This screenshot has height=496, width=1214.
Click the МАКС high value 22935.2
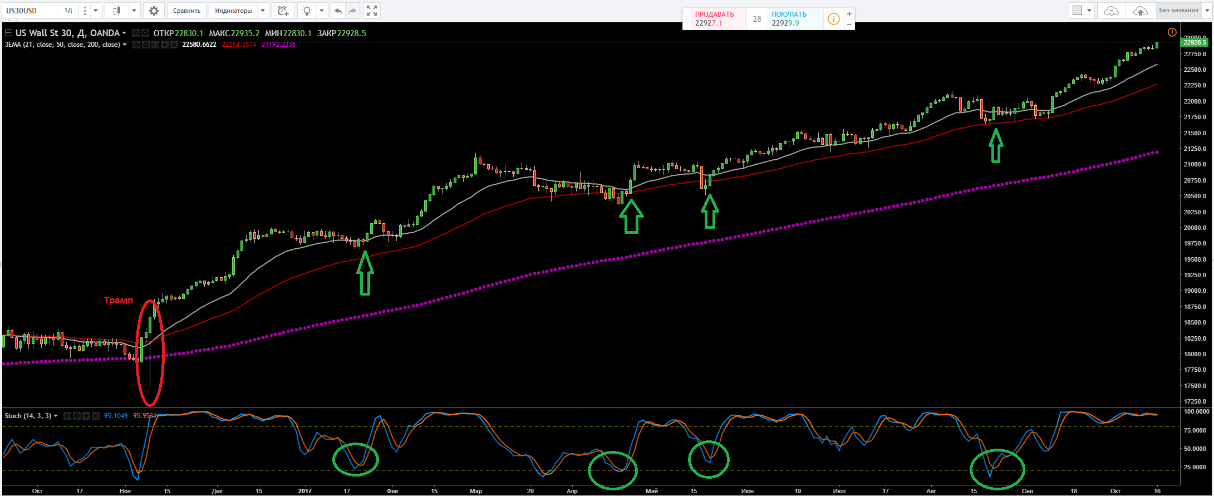click(245, 33)
